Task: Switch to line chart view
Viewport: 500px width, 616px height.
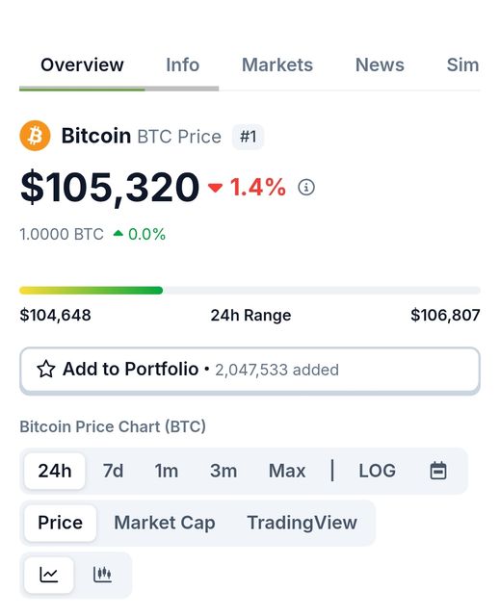Action: click(x=49, y=575)
